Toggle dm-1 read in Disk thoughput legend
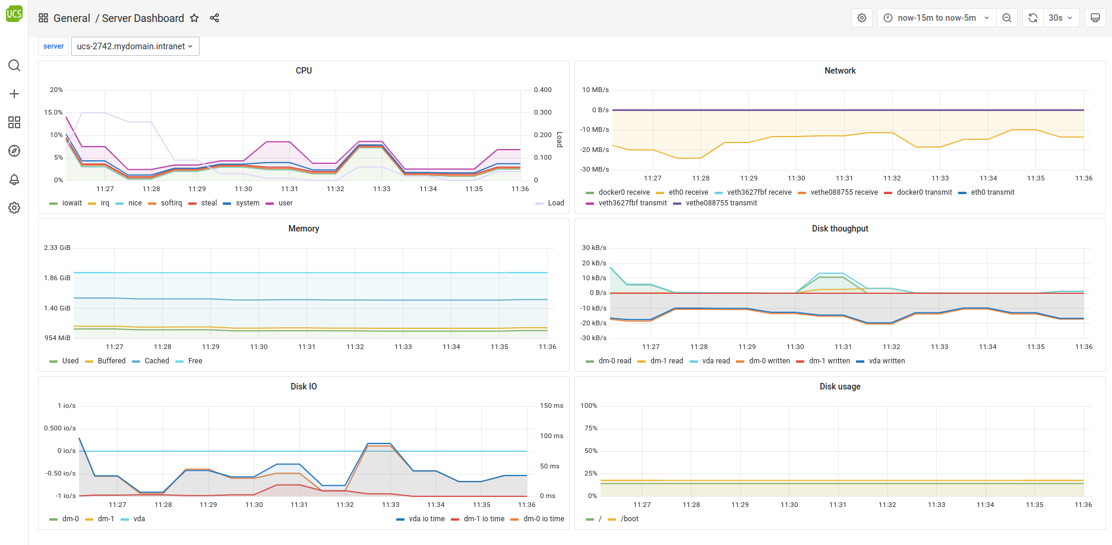Screen dimensions: 1112x545 [x=666, y=361]
